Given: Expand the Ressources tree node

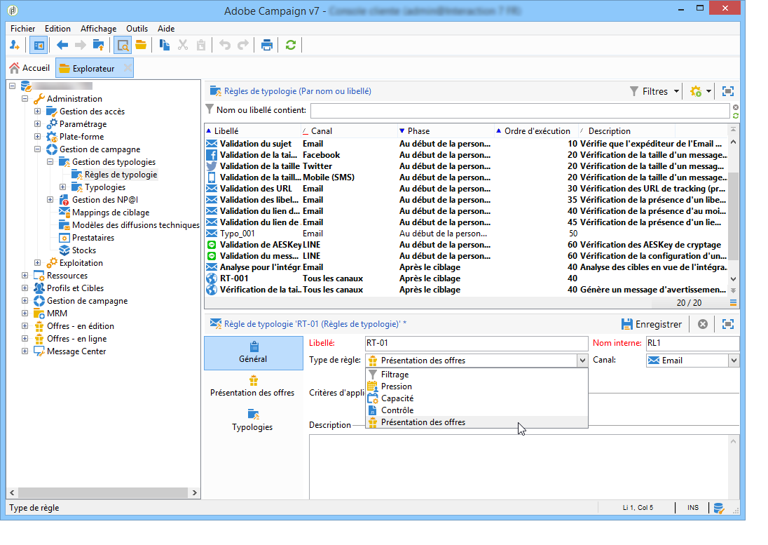Looking at the screenshot, I should (x=25, y=276).
